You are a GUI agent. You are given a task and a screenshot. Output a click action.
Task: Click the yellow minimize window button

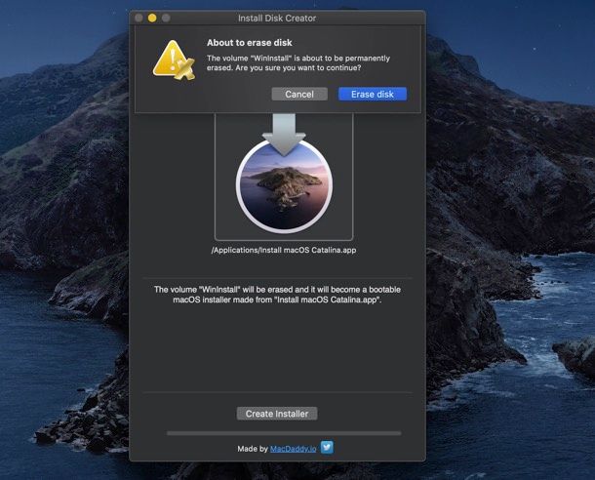(152, 18)
